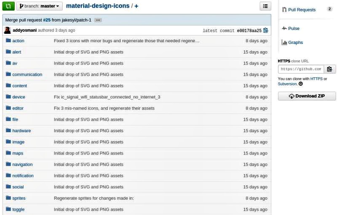The image size is (337, 215).
Task: Click the Download ZIP button
Action: [x=307, y=96]
